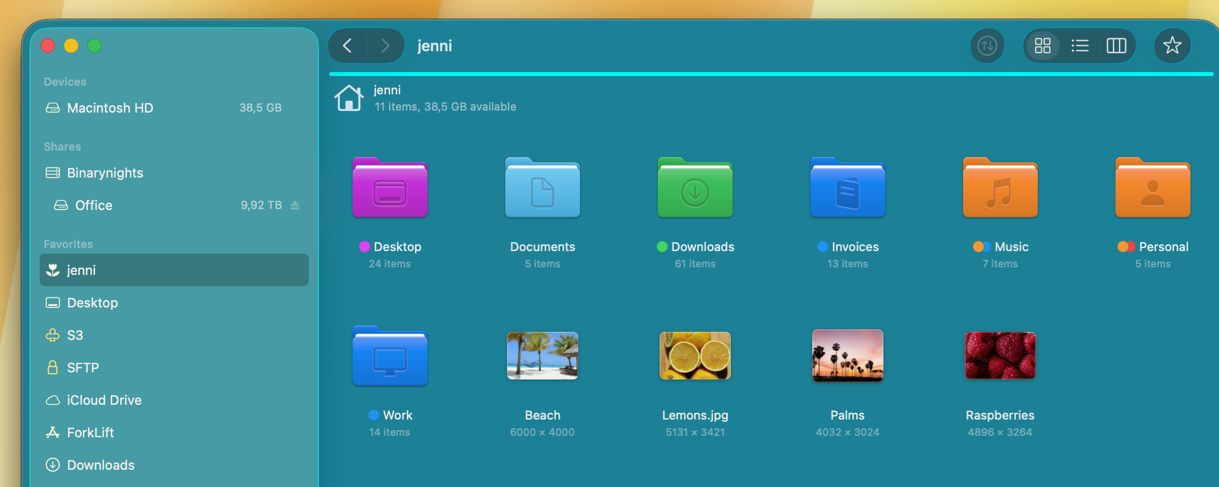Select jenni in Favorites
This screenshot has height=487, width=1219.
tap(174, 270)
